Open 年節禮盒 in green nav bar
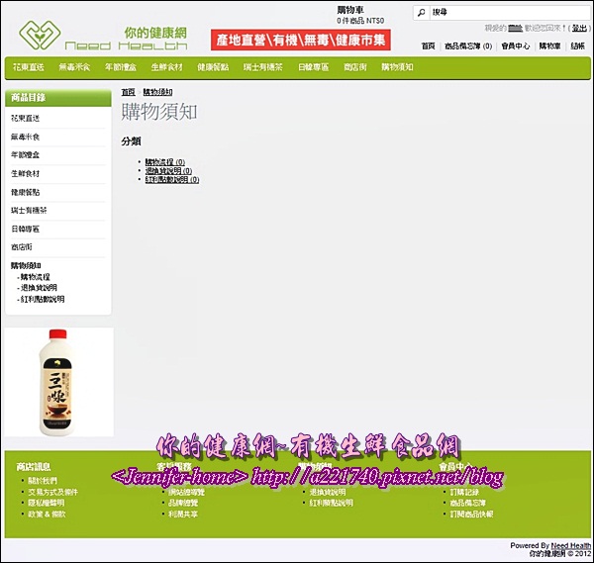 121,67
